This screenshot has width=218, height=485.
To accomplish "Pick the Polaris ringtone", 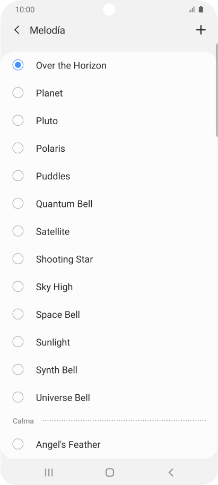I will pos(109,149).
